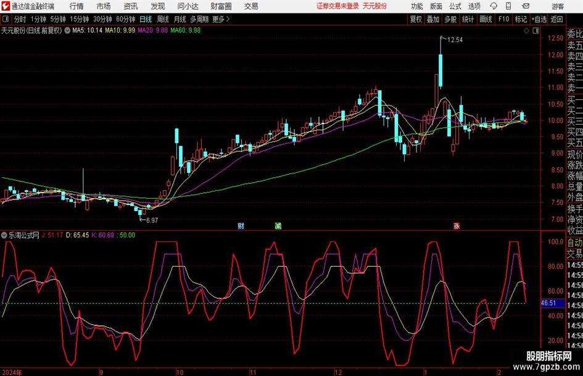Click the 证券交易未登录 login link
Viewport: 583px width, 376px height.
337,6
